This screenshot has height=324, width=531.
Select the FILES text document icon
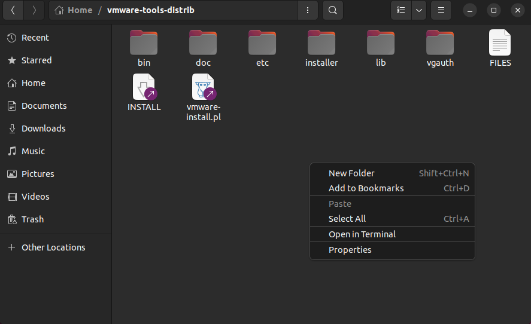coord(500,42)
